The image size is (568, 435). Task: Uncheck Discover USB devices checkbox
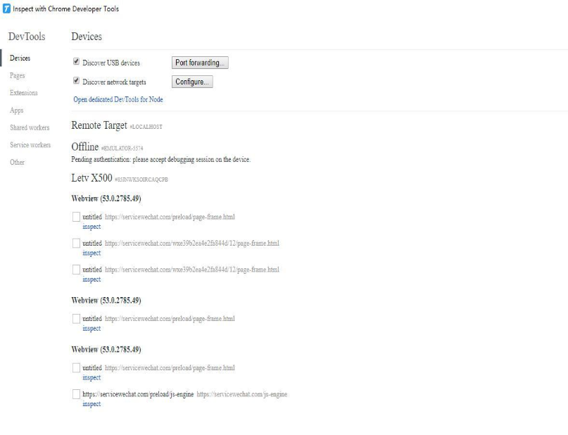pos(76,61)
